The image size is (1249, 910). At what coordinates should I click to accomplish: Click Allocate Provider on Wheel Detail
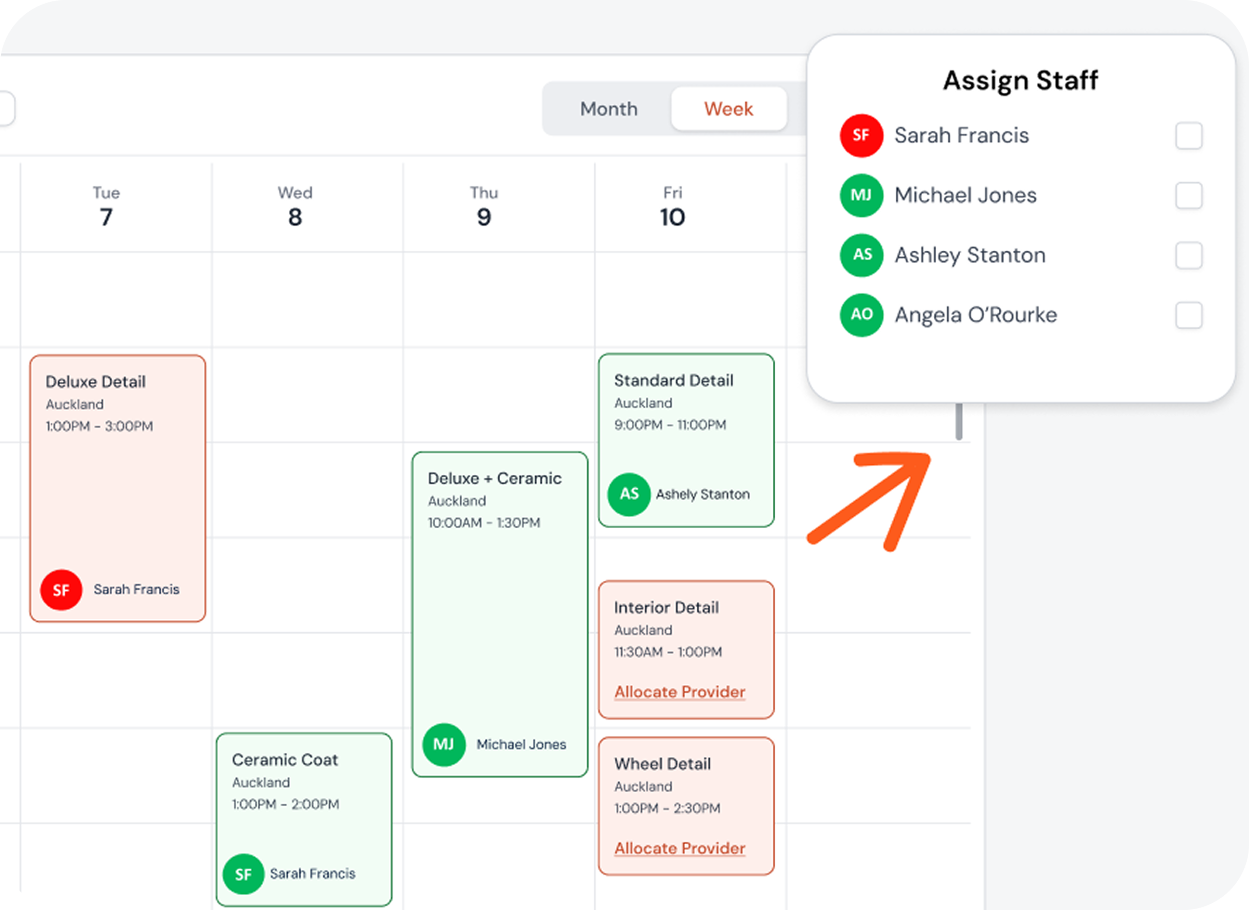point(679,848)
